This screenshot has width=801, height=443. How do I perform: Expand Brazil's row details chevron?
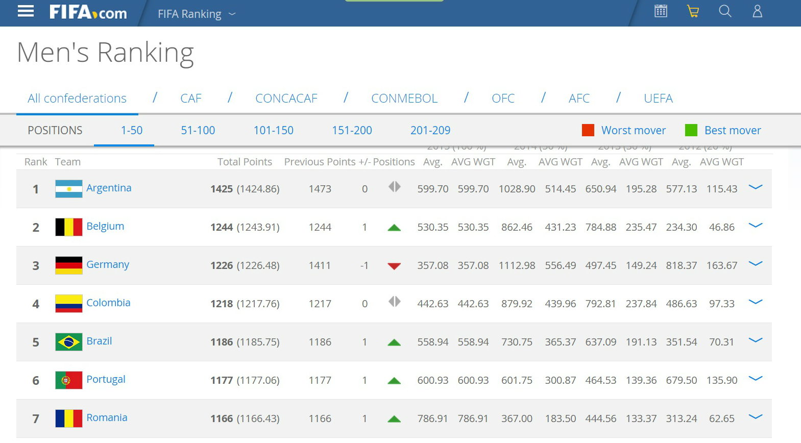[755, 340]
